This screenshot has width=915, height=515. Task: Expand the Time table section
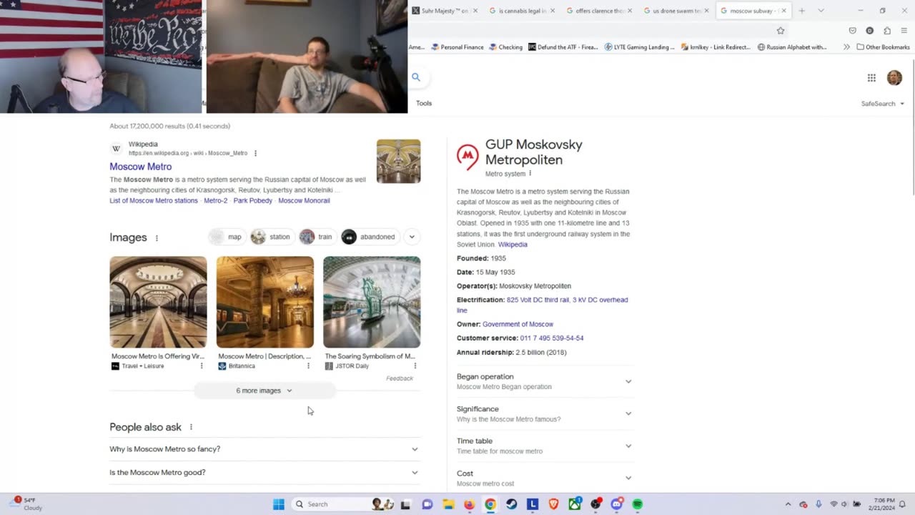tap(545, 446)
